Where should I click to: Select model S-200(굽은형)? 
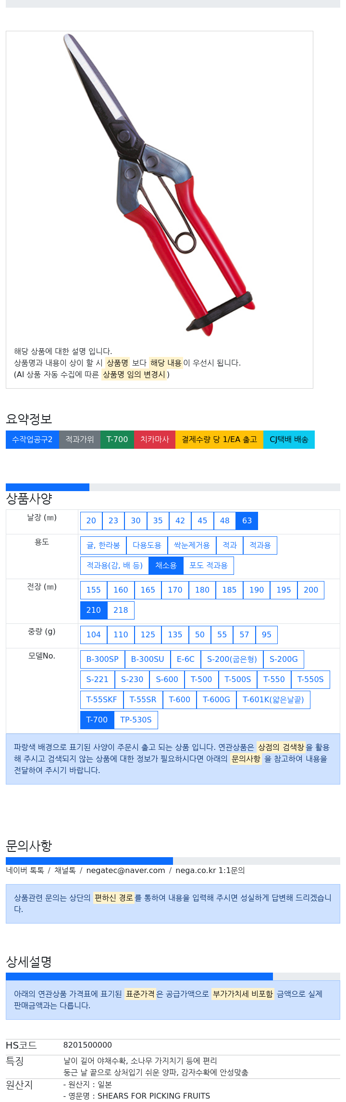pos(232,659)
